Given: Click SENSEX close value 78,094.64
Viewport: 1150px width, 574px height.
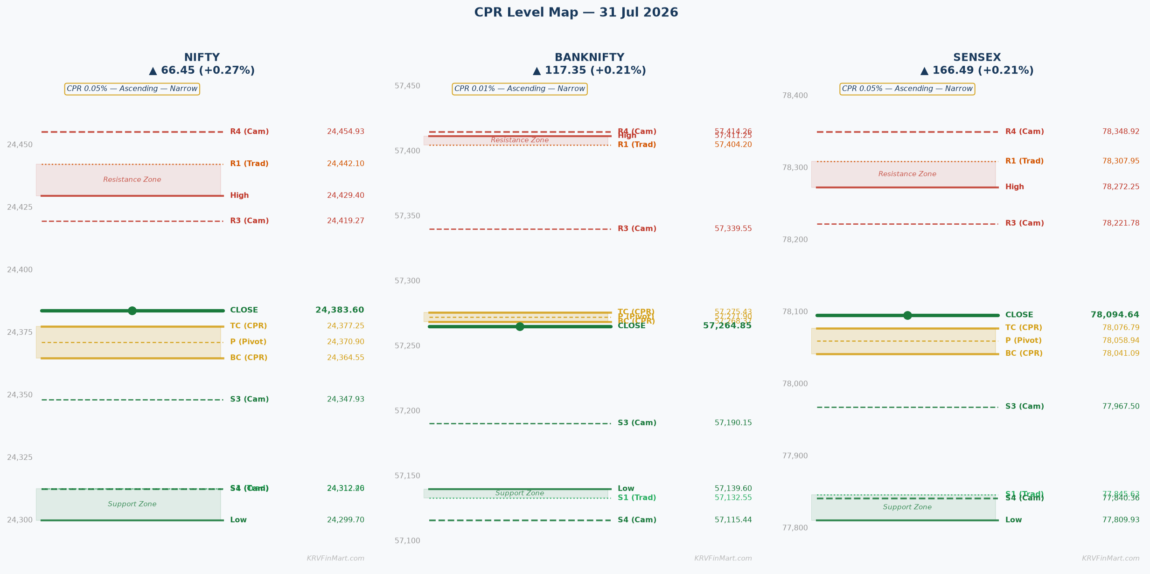Looking at the screenshot, I should [1115, 315].
